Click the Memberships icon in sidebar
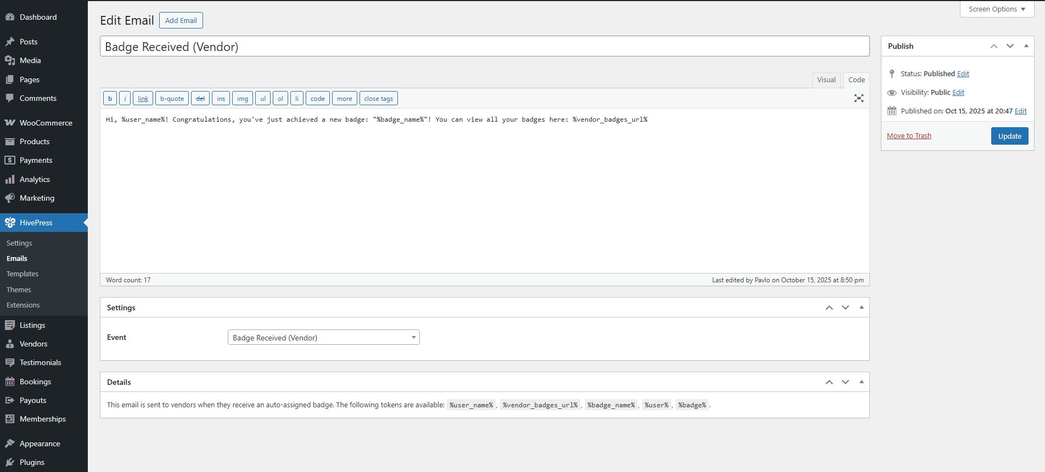 pos(10,419)
